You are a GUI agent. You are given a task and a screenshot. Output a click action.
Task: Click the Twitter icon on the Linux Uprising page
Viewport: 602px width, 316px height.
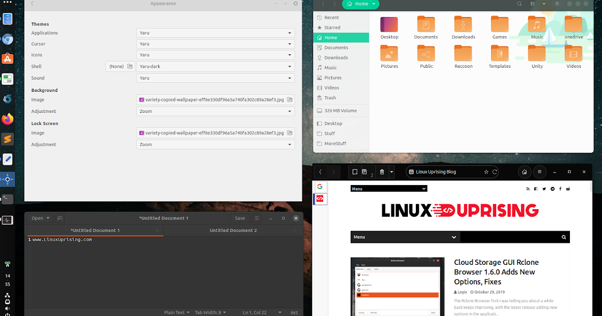(x=544, y=189)
